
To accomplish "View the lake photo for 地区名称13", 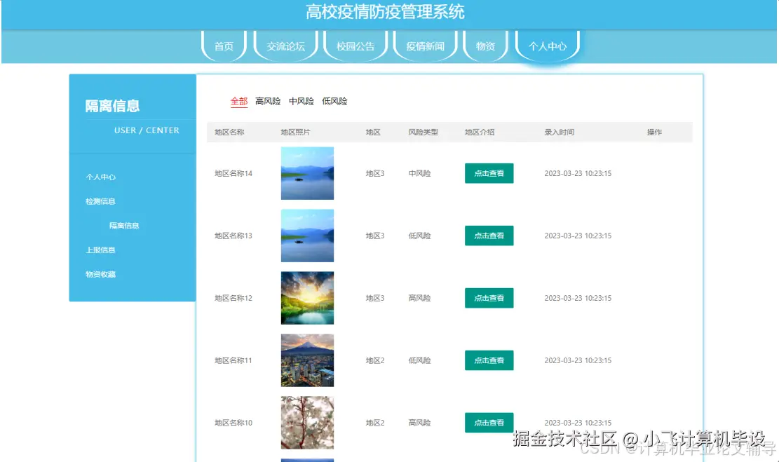I will tap(307, 236).
